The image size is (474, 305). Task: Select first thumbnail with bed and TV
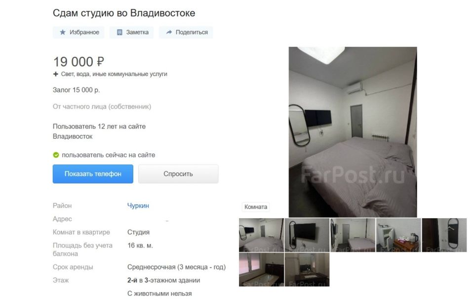[262, 235]
